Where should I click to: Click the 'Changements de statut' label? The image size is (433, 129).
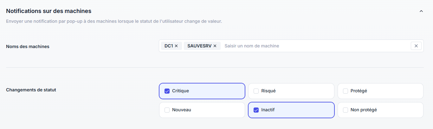click(31, 90)
